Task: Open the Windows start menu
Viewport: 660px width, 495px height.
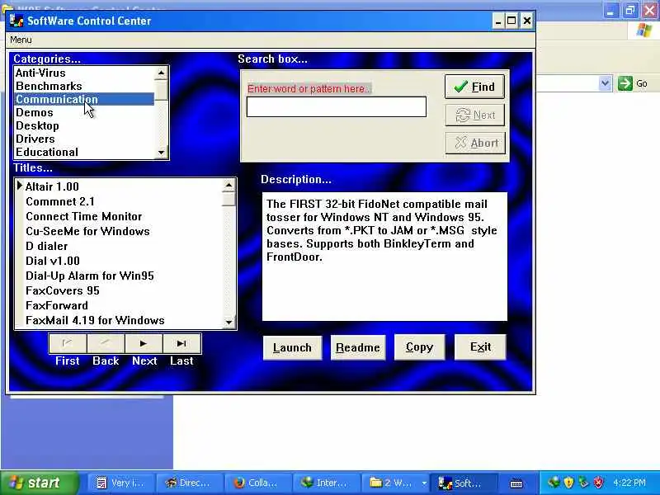Action: pyautogui.click(x=39, y=483)
